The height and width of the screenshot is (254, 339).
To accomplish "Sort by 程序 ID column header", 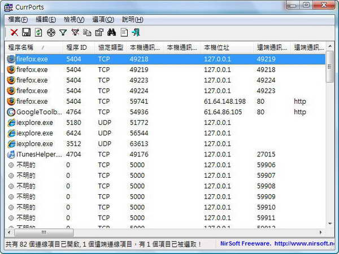I will point(77,47).
